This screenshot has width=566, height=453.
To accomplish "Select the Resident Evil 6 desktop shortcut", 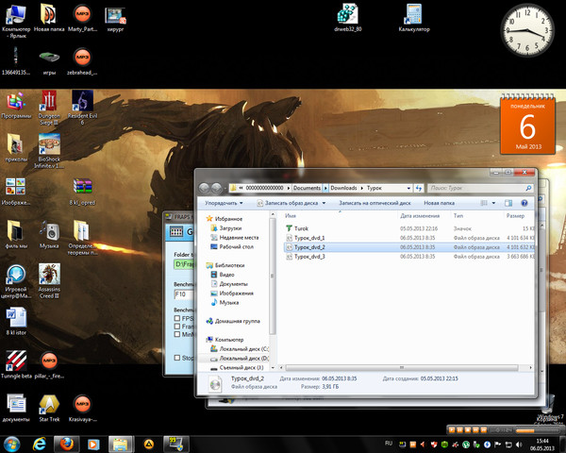I will (82, 108).
